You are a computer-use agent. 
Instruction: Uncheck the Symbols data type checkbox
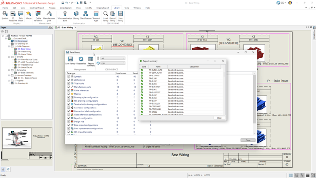click(69, 77)
